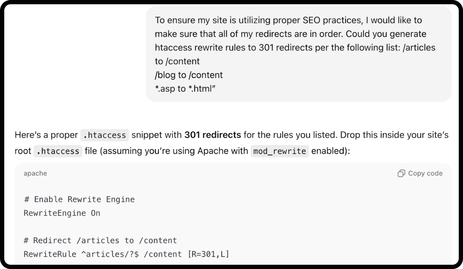Screen dimensions: 463x269
Task: Click the ".htaccess" chip after the word "root"
Action: 57,151
